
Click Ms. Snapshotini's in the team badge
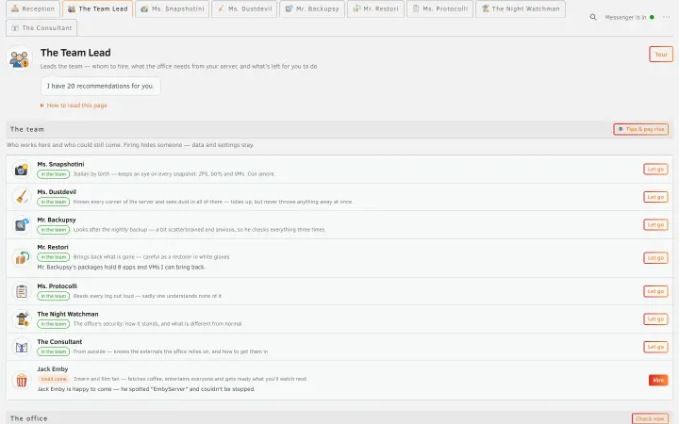coord(54,174)
